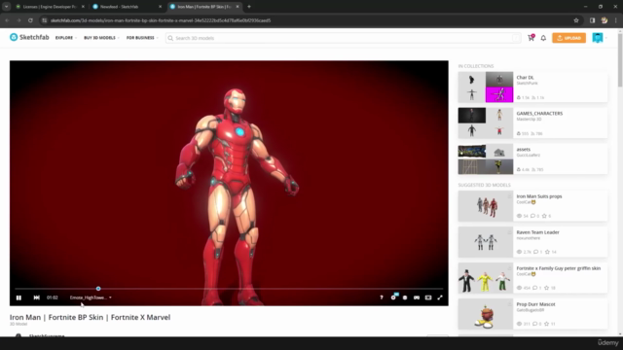Click the Prop Durr Mascot thumbnail
The image size is (623, 350).
pyautogui.click(x=486, y=314)
